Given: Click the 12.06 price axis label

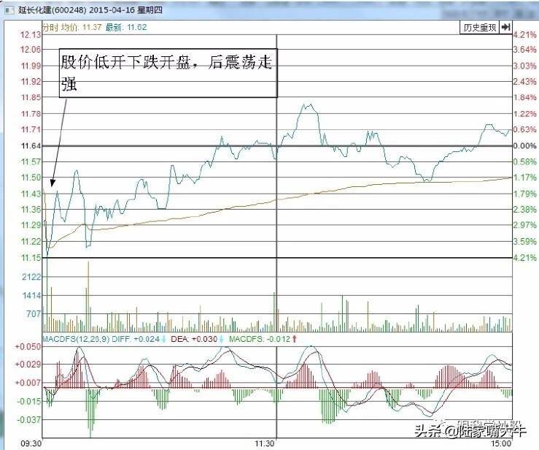Looking at the screenshot, I should pos(31,50).
